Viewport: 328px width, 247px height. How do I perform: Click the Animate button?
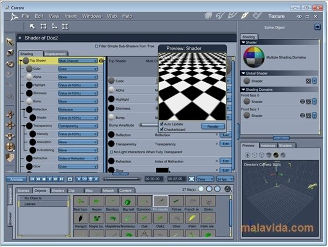(x=16, y=179)
